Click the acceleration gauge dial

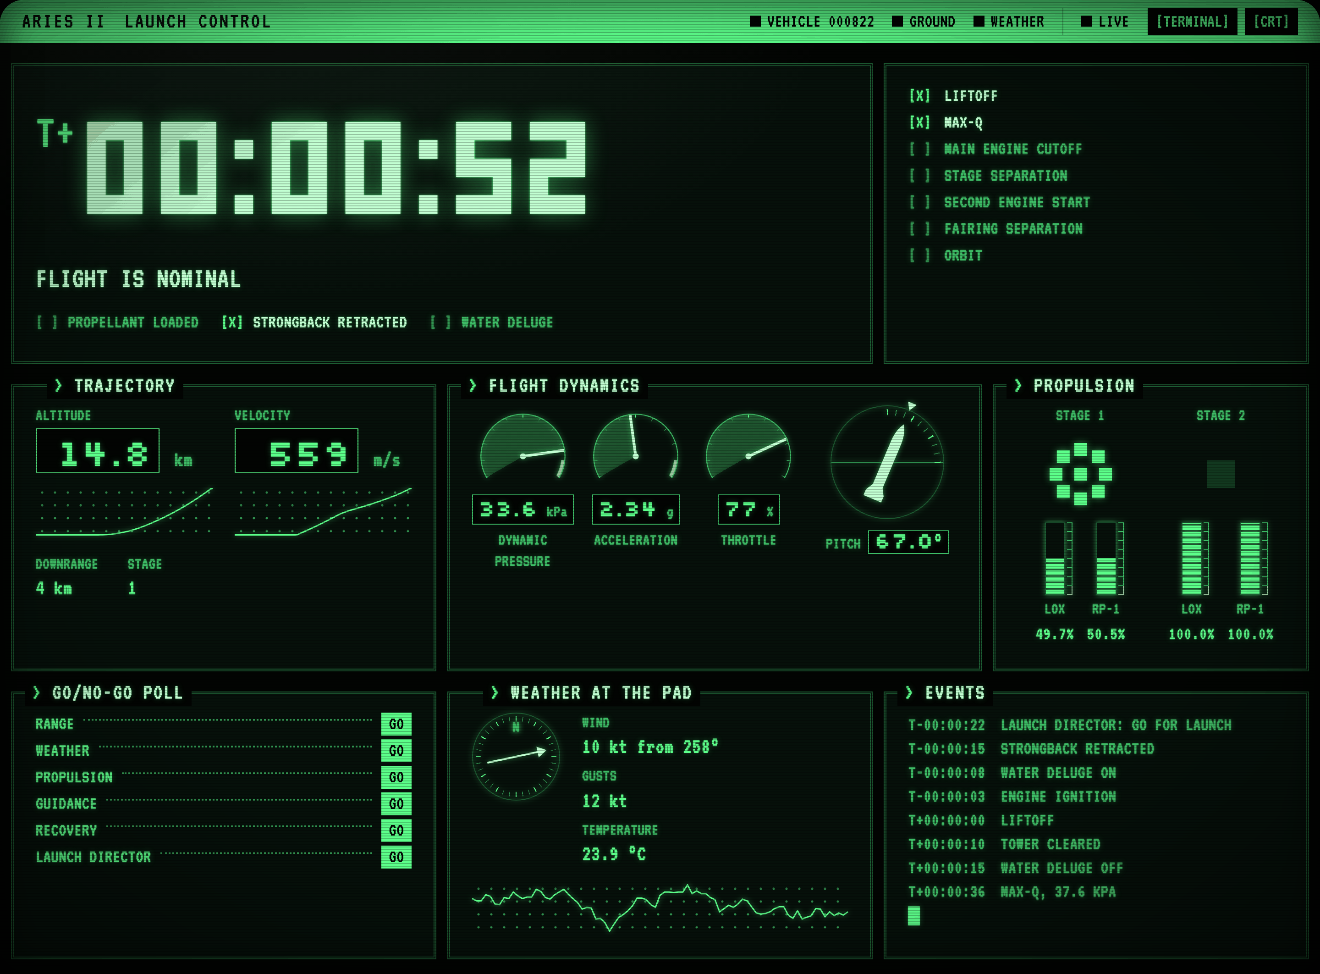pos(635,446)
